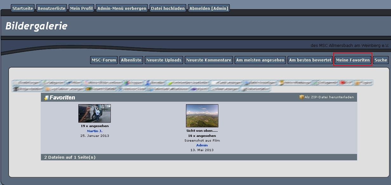This screenshot has width=391, height=185.
Task: Visit uploader Martin J.'s profile
Action: click(x=95, y=131)
